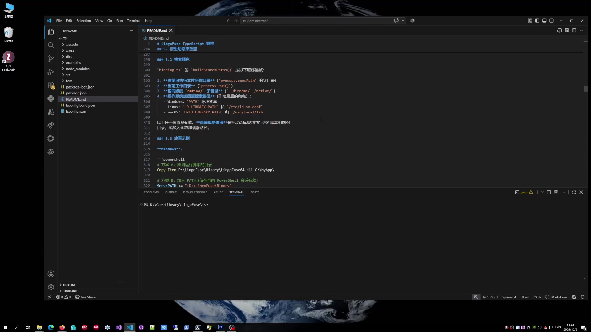Open Accounts icon in activity bar
The image size is (591, 332).
(51, 274)
